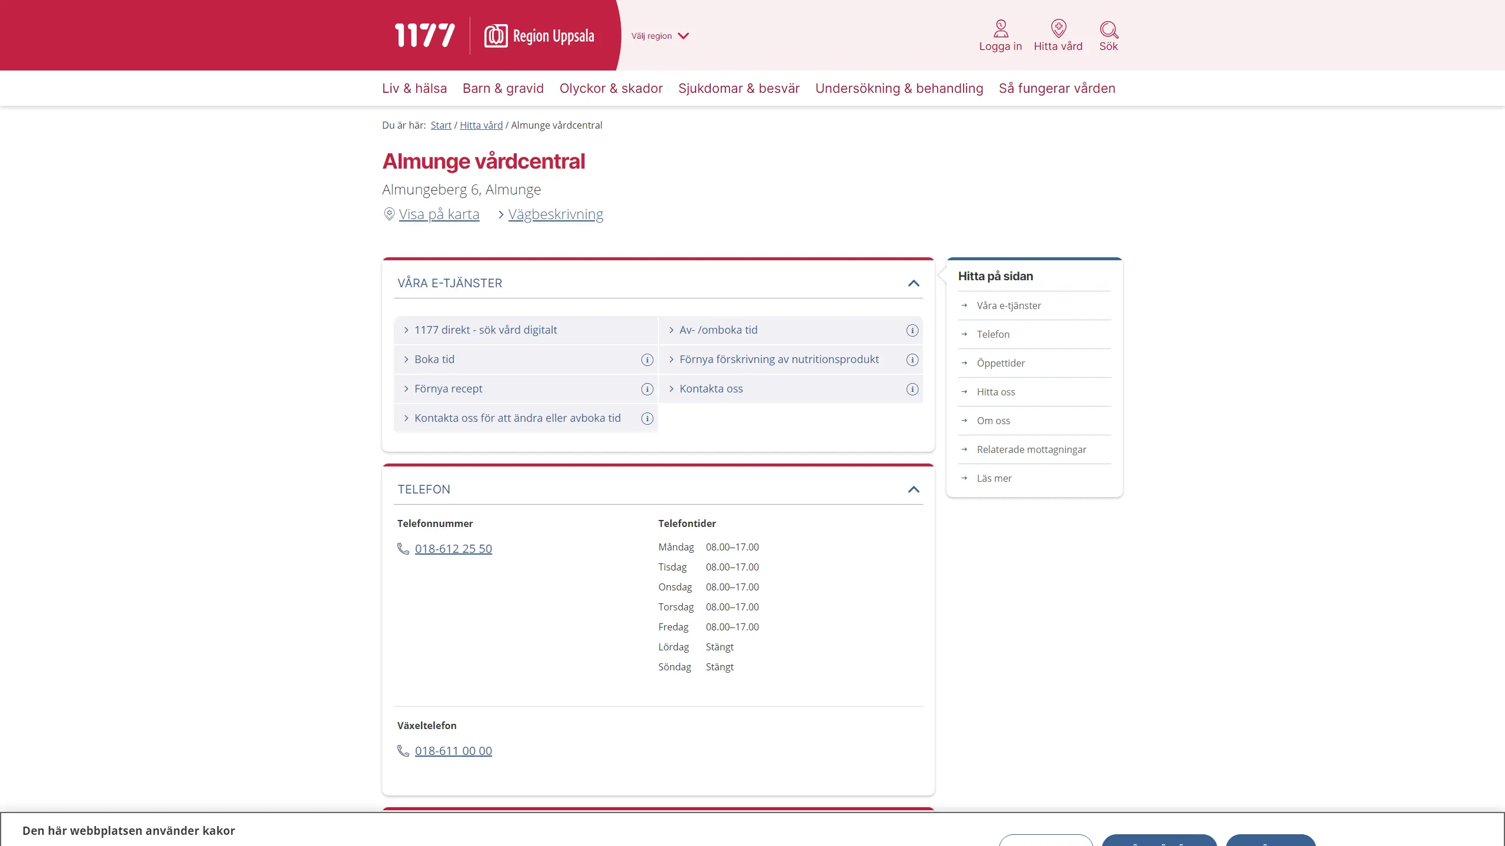Call växeltelefon 018-611 00 00
This screenshot has height=846, width=1505.
coord(453,751)
